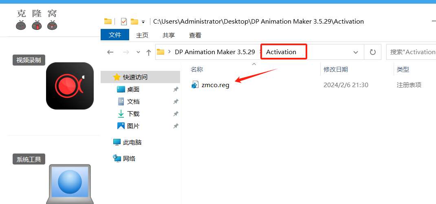This screenshot has height=204, width=436.
Task: Click the properties checkmark quick-access icon
Action: click(x=124, y=22)
